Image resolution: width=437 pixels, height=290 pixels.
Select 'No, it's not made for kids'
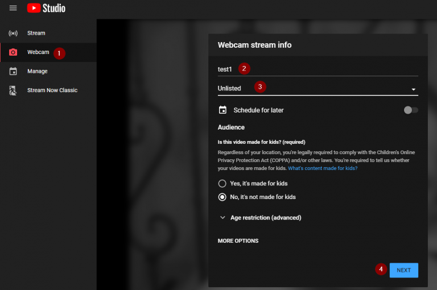(222, 197)
